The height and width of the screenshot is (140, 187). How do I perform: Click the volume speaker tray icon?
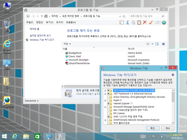pyautogui.click(x=162, y=136)
